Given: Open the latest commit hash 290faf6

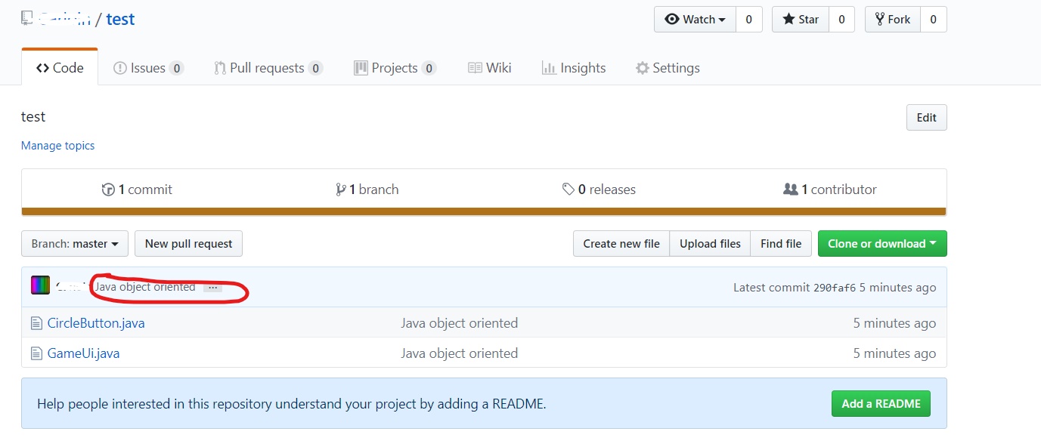Looking at the screenshot, I should 835,288.
